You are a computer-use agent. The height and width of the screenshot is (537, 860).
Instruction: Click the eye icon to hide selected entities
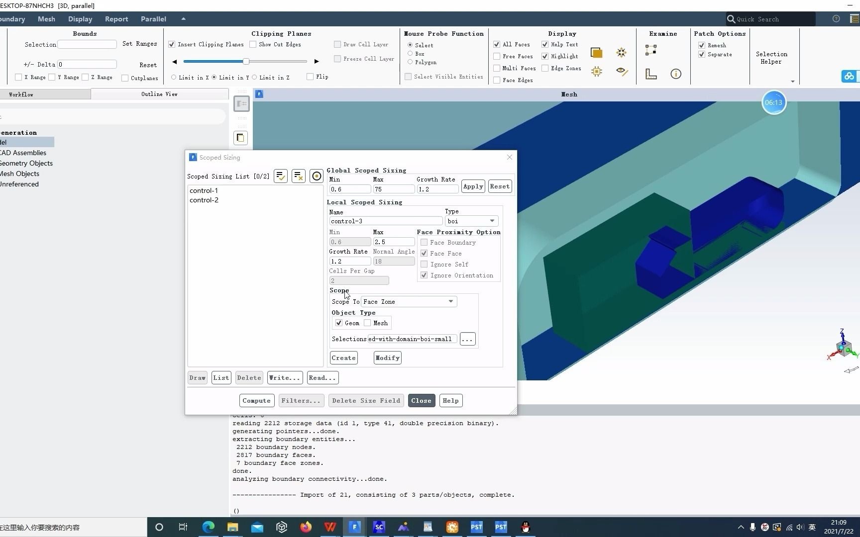(622, 72)
